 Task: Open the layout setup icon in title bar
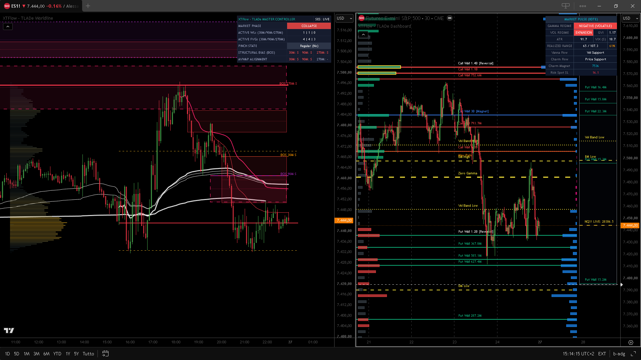(x=566, y=6)
